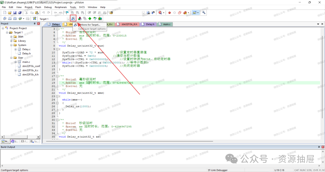Click the Batch Build icon
Viewport: 325px width, 172px height.
coord(20,19)
